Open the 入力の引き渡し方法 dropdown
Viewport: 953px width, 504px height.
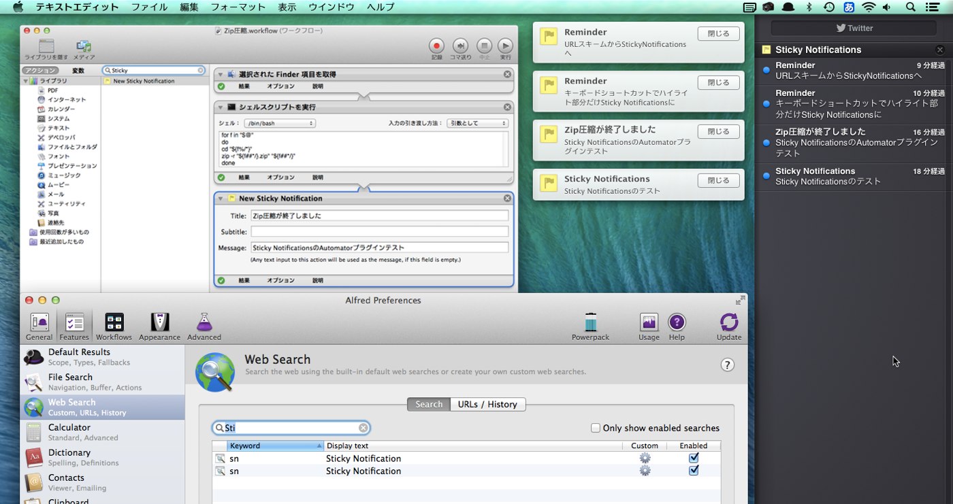click(x=478, y=123)
